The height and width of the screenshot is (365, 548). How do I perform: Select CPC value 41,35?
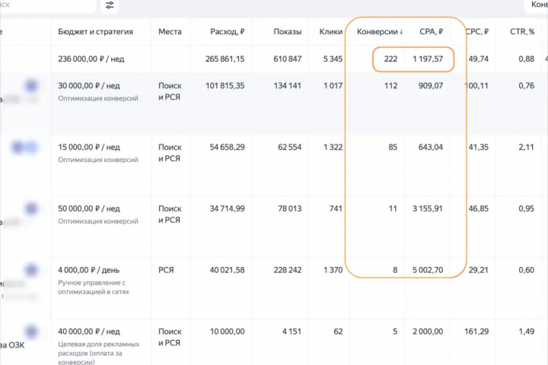tap(479, 148)
